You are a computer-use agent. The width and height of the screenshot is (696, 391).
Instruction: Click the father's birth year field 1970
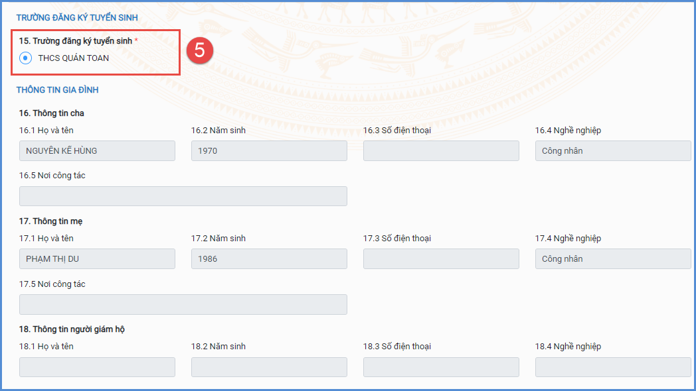(269, 151)
